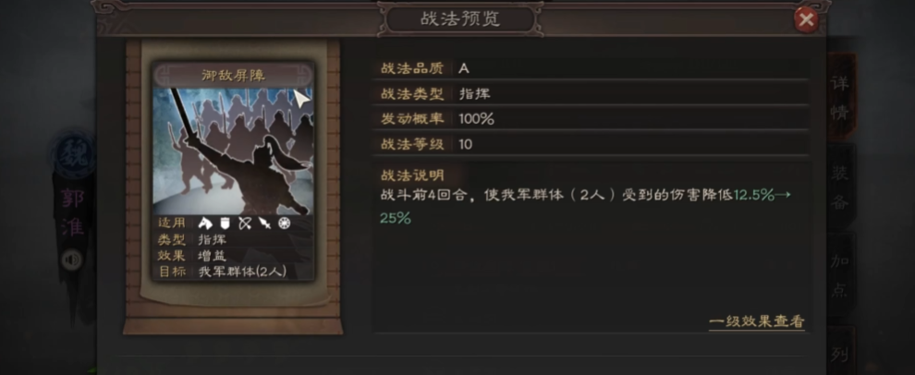Select the 战法等级 10 row
The image size is (915, 375).
coord(591,144)
